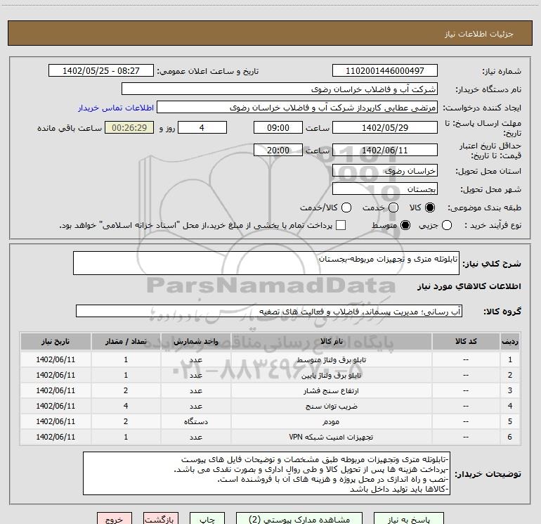Click the deadline time field 09:00
Screen dimensions: 541x524
tap(278, 127)
